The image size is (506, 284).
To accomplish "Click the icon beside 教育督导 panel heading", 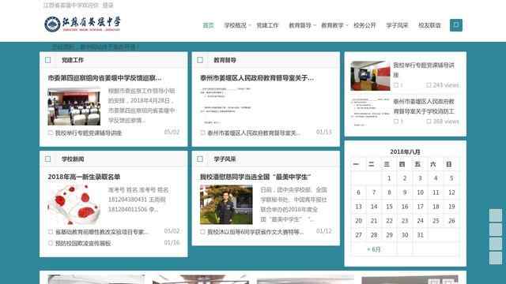I will [x=200, y=60].
